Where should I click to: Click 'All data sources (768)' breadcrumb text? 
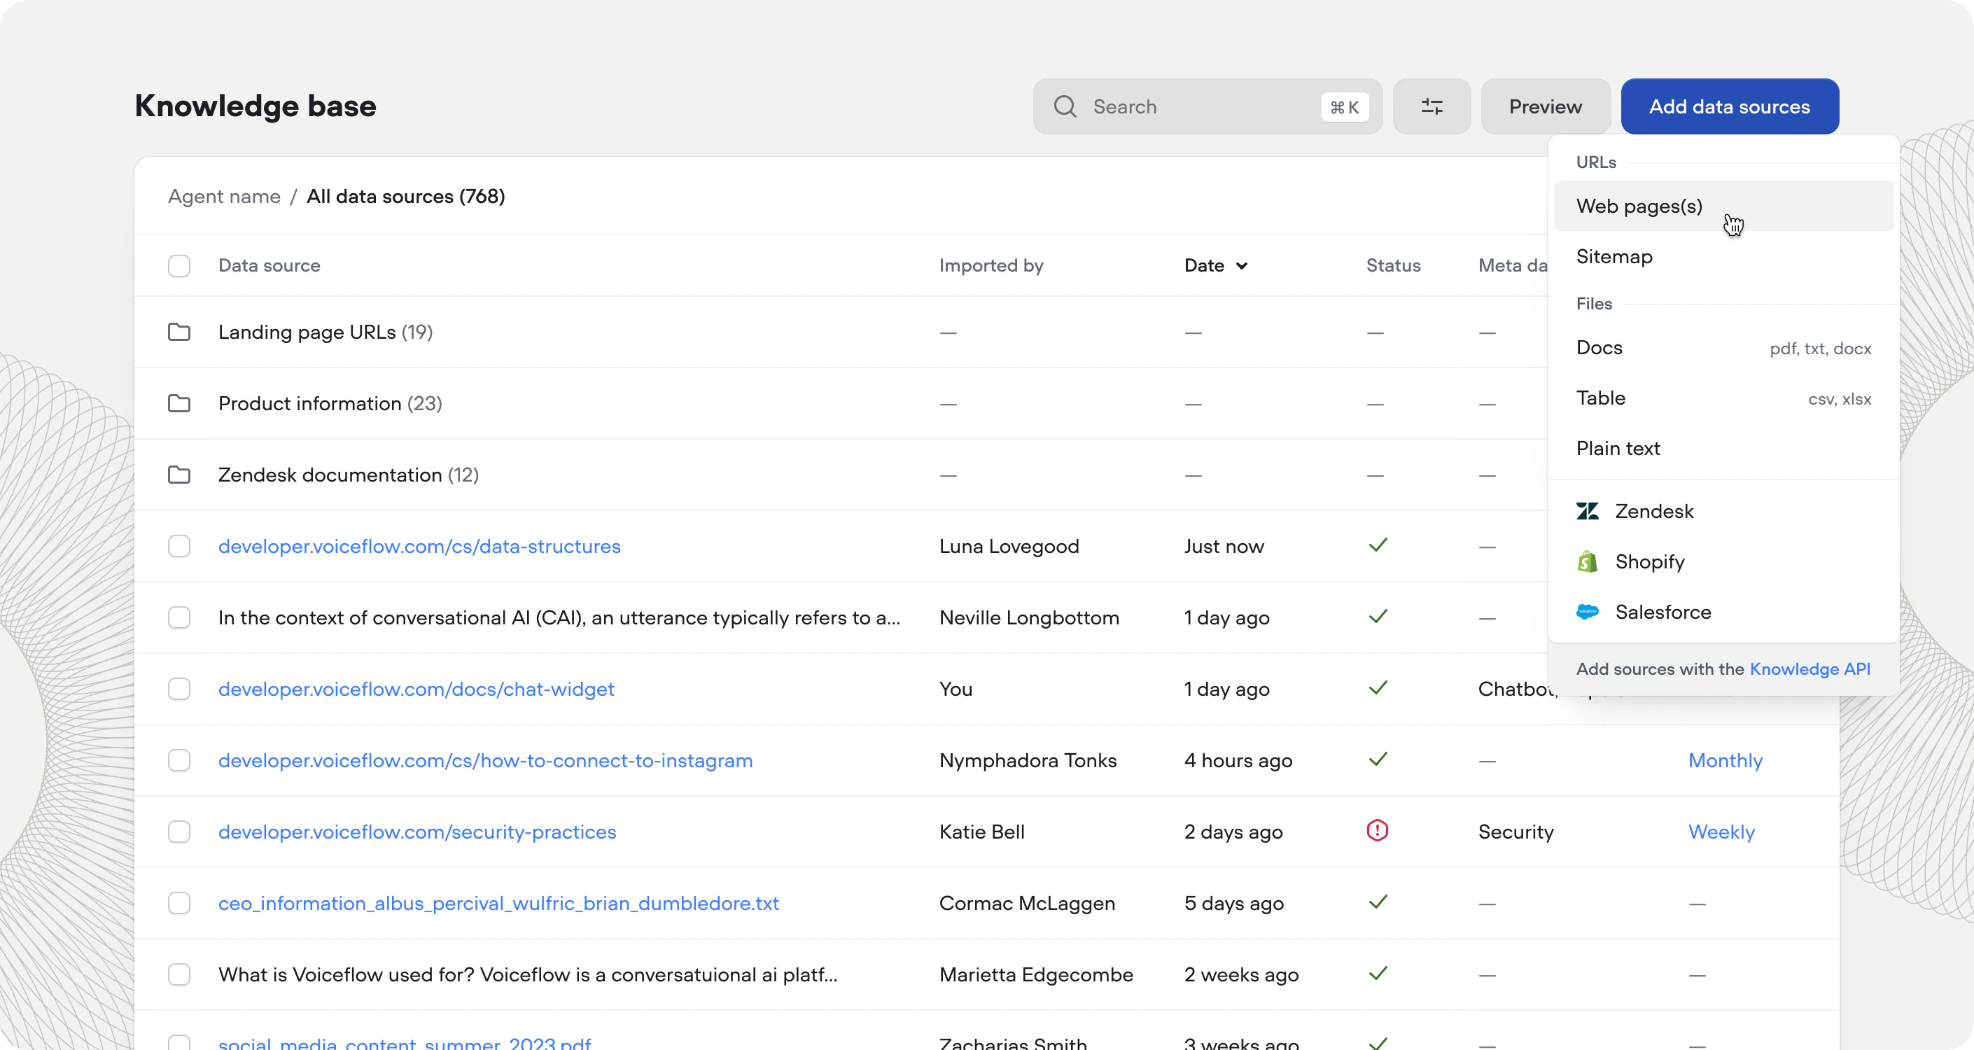point(405,196)
